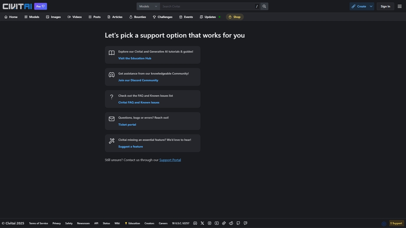Click Suggest a feature link
406x228 pixels.
[x=131, y=147]
